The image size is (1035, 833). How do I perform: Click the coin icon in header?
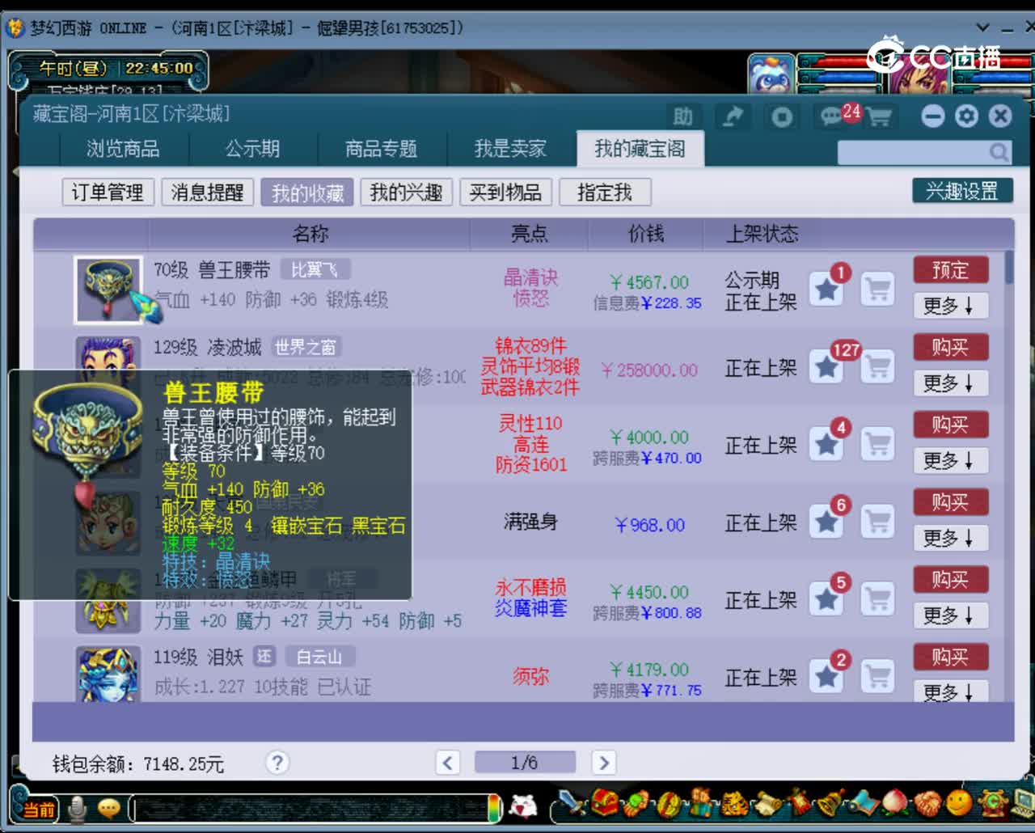[782, 116]
